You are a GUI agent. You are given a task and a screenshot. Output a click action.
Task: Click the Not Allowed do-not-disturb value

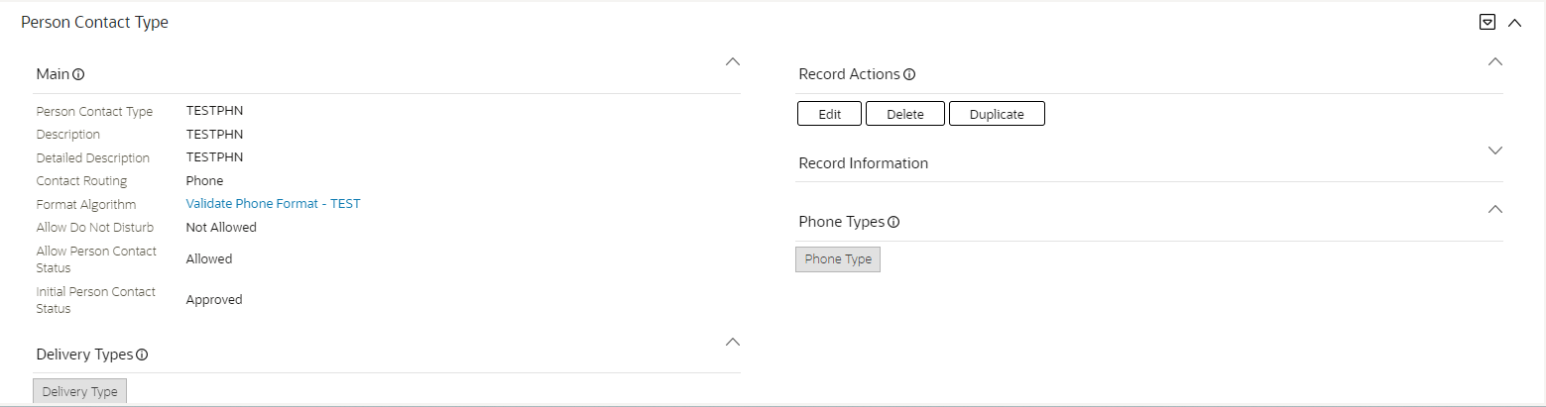221,227
